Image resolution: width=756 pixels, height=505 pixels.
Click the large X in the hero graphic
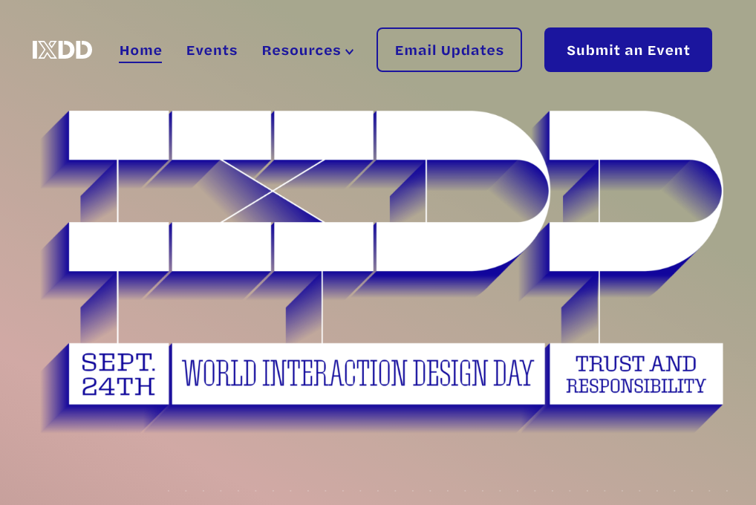(x=273, y=191)
